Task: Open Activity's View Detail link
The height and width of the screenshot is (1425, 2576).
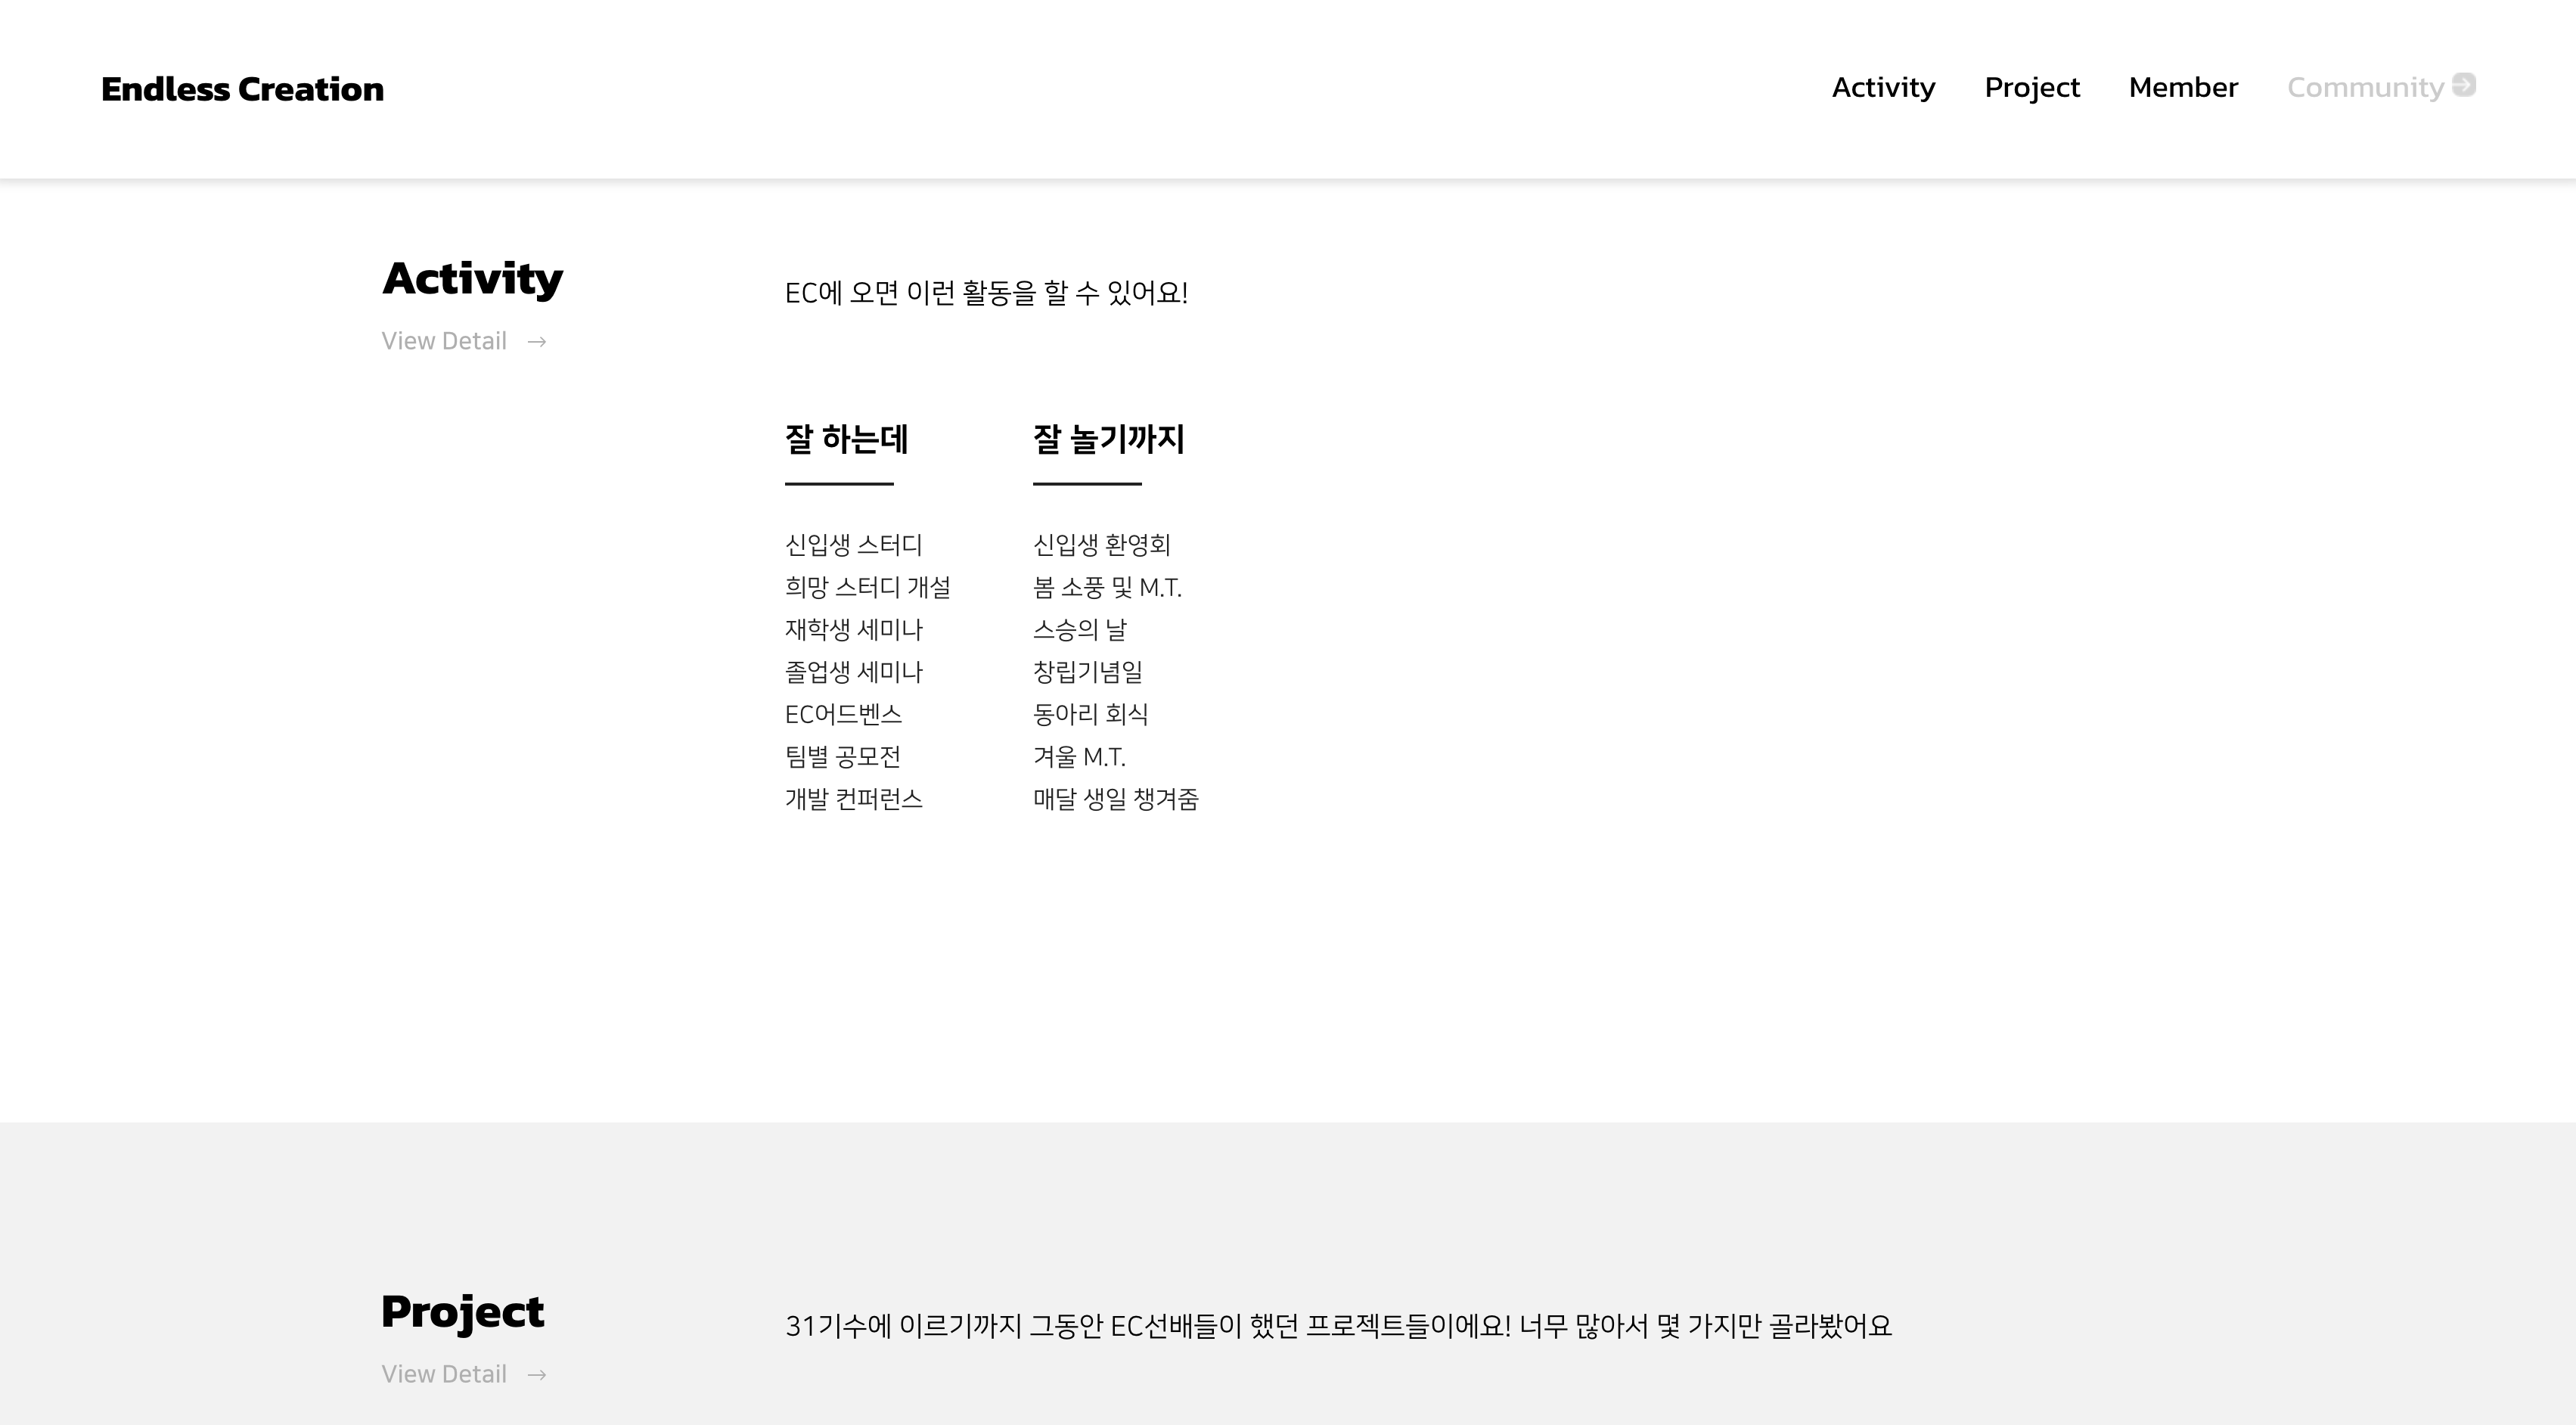Action: pyautogui.click(x=444, y=341)
